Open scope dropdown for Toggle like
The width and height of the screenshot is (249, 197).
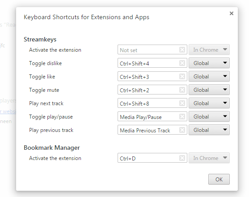click(209, 76)
